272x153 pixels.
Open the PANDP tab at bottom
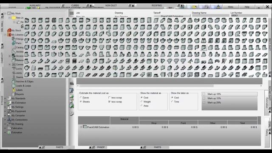101,147
